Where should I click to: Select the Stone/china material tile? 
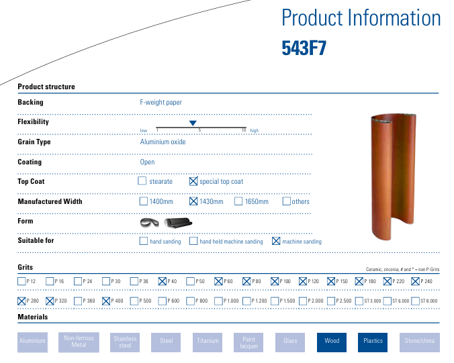click(x=420, y=342)
